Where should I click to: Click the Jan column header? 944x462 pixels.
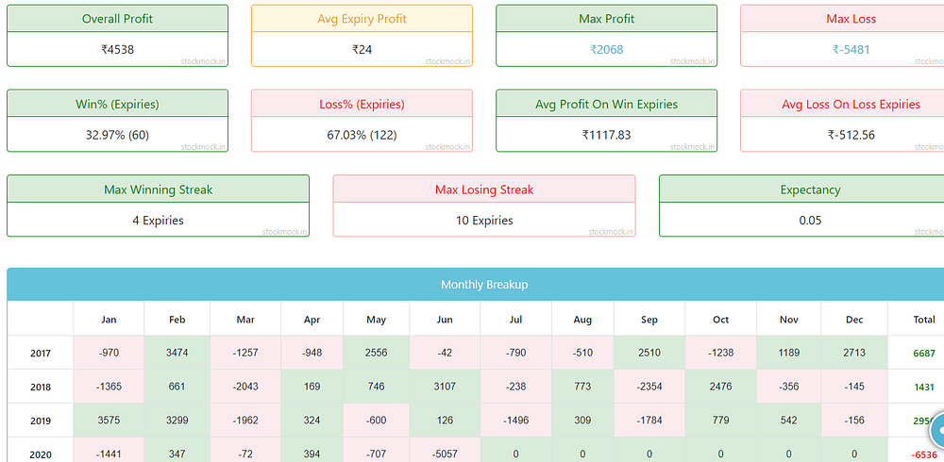109,320
